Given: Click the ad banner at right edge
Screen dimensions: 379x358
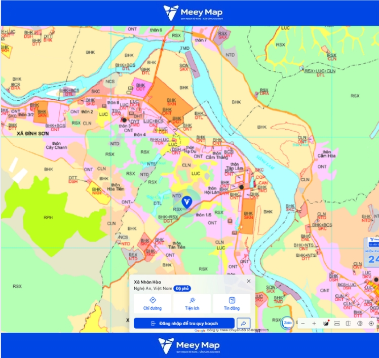Looking at the screenshot, I should (372, 252).
